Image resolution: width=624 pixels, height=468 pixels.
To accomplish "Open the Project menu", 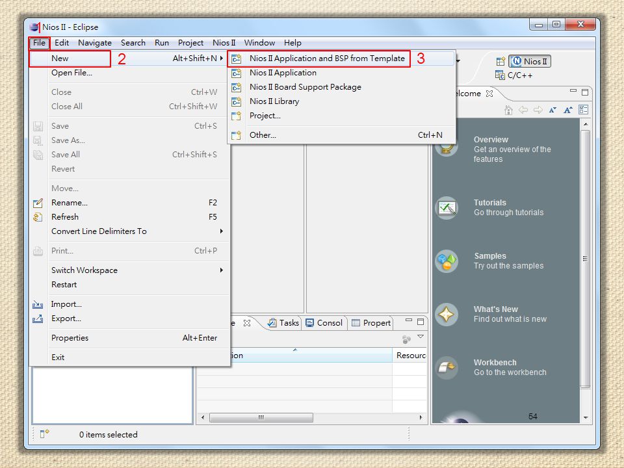I will (x=190, y=43).
